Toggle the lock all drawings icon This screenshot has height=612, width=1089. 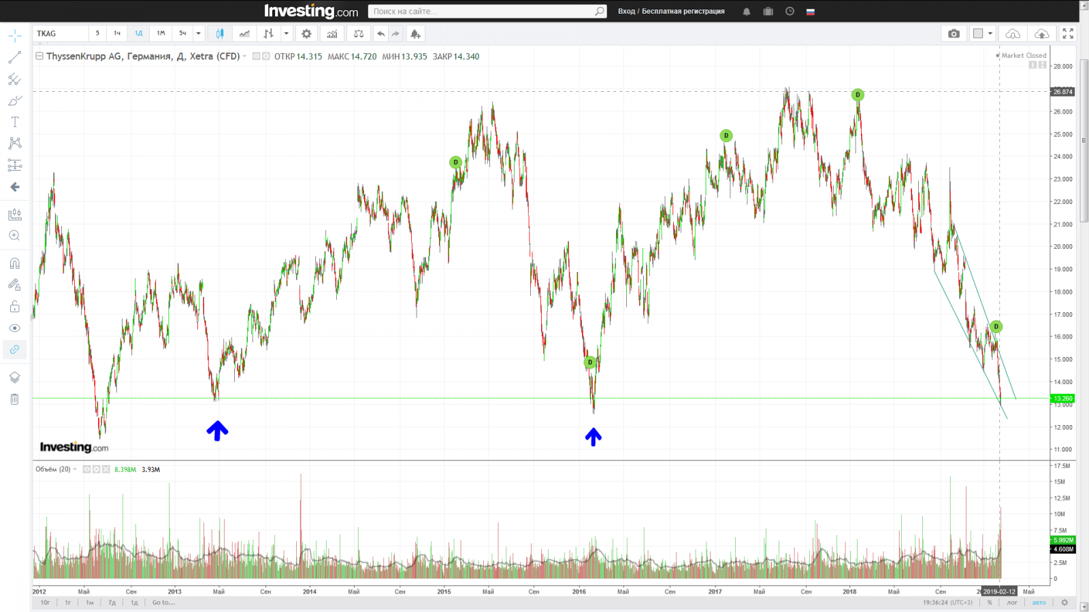(x=14, y=307)
